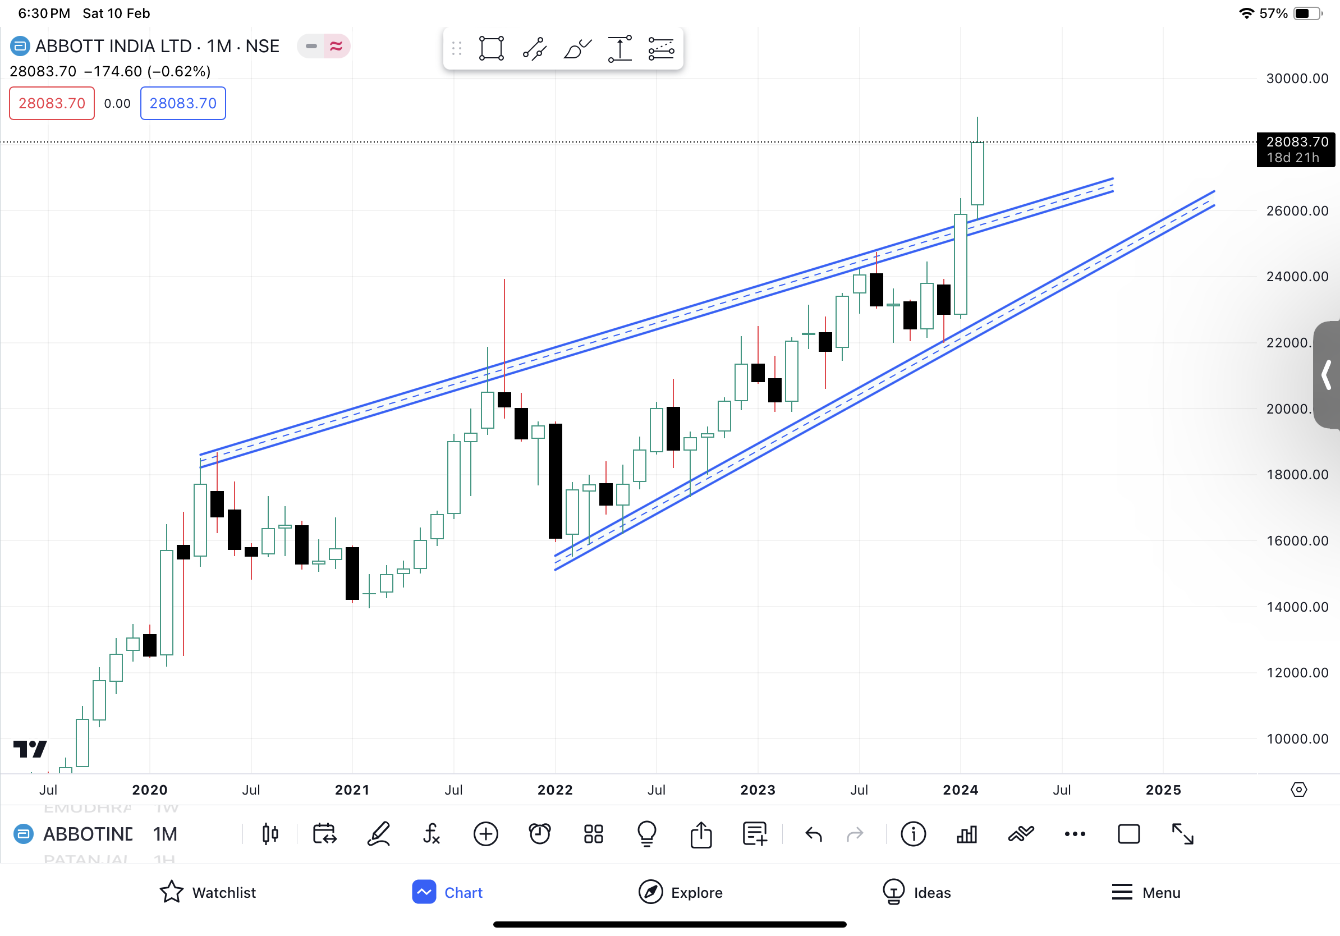Select the rectangle drawing tool
The width and height of the screenshot is (1340, 936).
[x=491, y=48]
